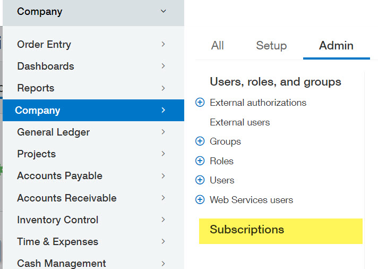Open the Reports menu item
Screen dimensions: 378x269
pyautogui.click(x=36, y=88)
